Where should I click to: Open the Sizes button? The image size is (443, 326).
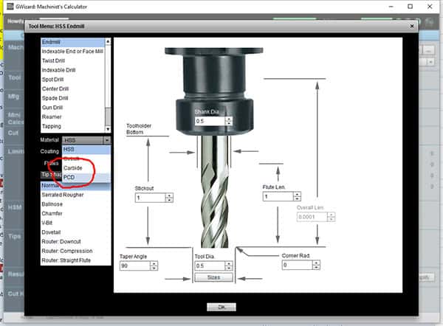click(x=214, y=277)
